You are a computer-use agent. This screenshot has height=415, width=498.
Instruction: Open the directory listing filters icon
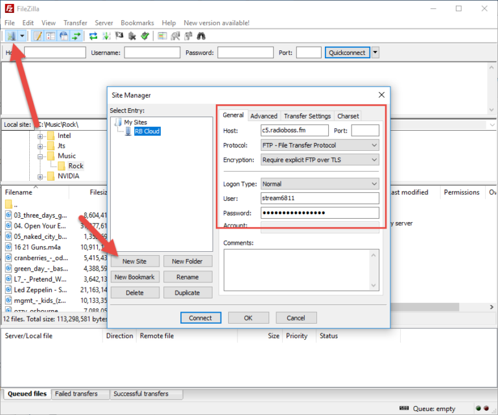point(162,36)
